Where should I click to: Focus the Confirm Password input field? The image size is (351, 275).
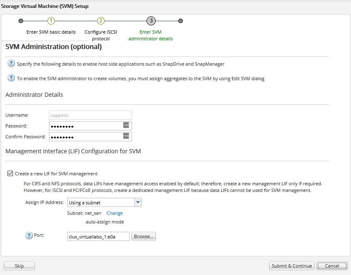pos(90,137)
